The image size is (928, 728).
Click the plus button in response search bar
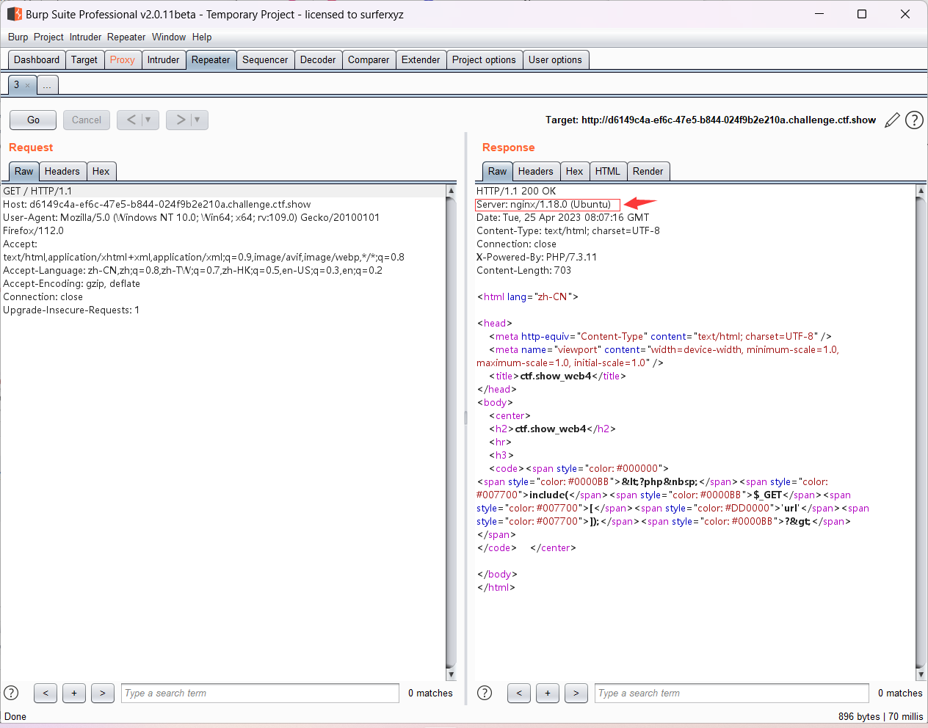548,693
